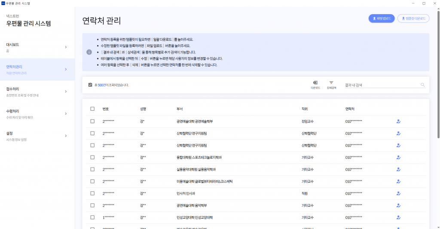Select the 연락처관리 sidebar item

click(34, 69)
